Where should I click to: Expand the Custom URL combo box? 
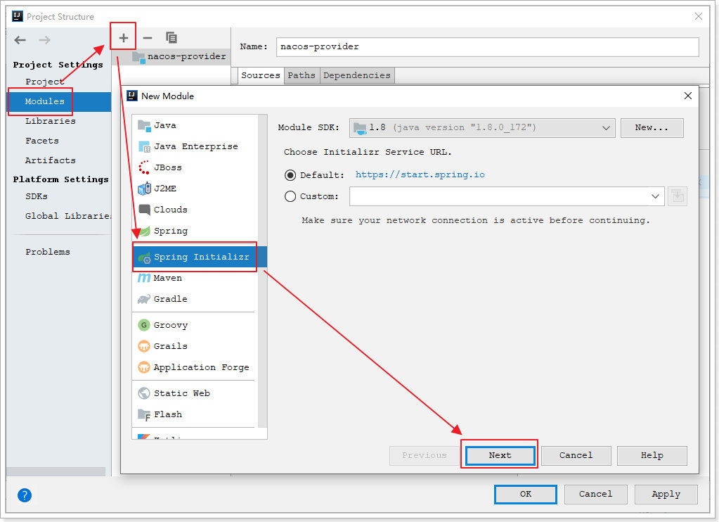(x=655, y=196)
